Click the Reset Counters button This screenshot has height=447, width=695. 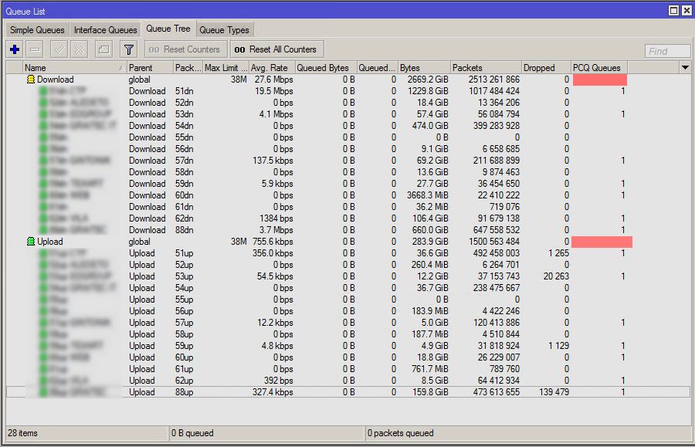point(185,49)
